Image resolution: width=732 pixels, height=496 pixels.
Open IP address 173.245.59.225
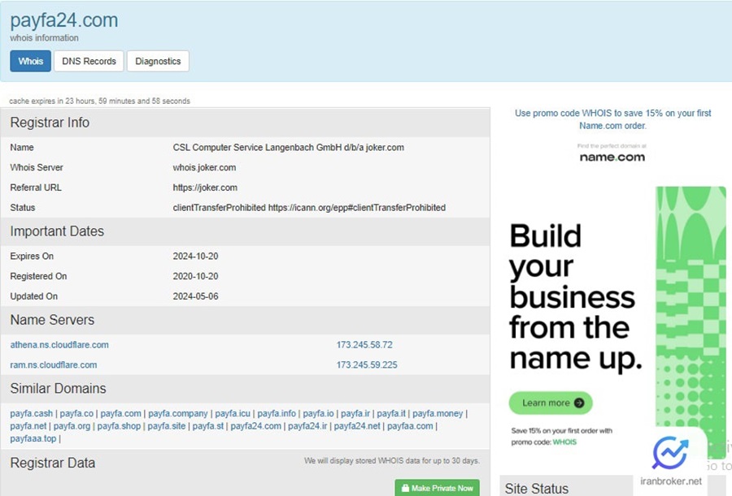367,365
